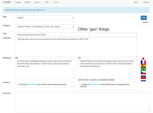This screenshot has width=153, height=113.
Task: Click the Spanish flag icon
Action: [x=143, y=65]
